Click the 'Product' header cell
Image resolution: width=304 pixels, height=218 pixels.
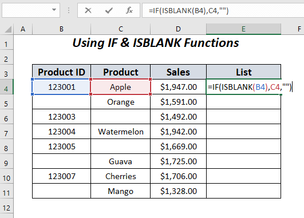click(121, 72)
